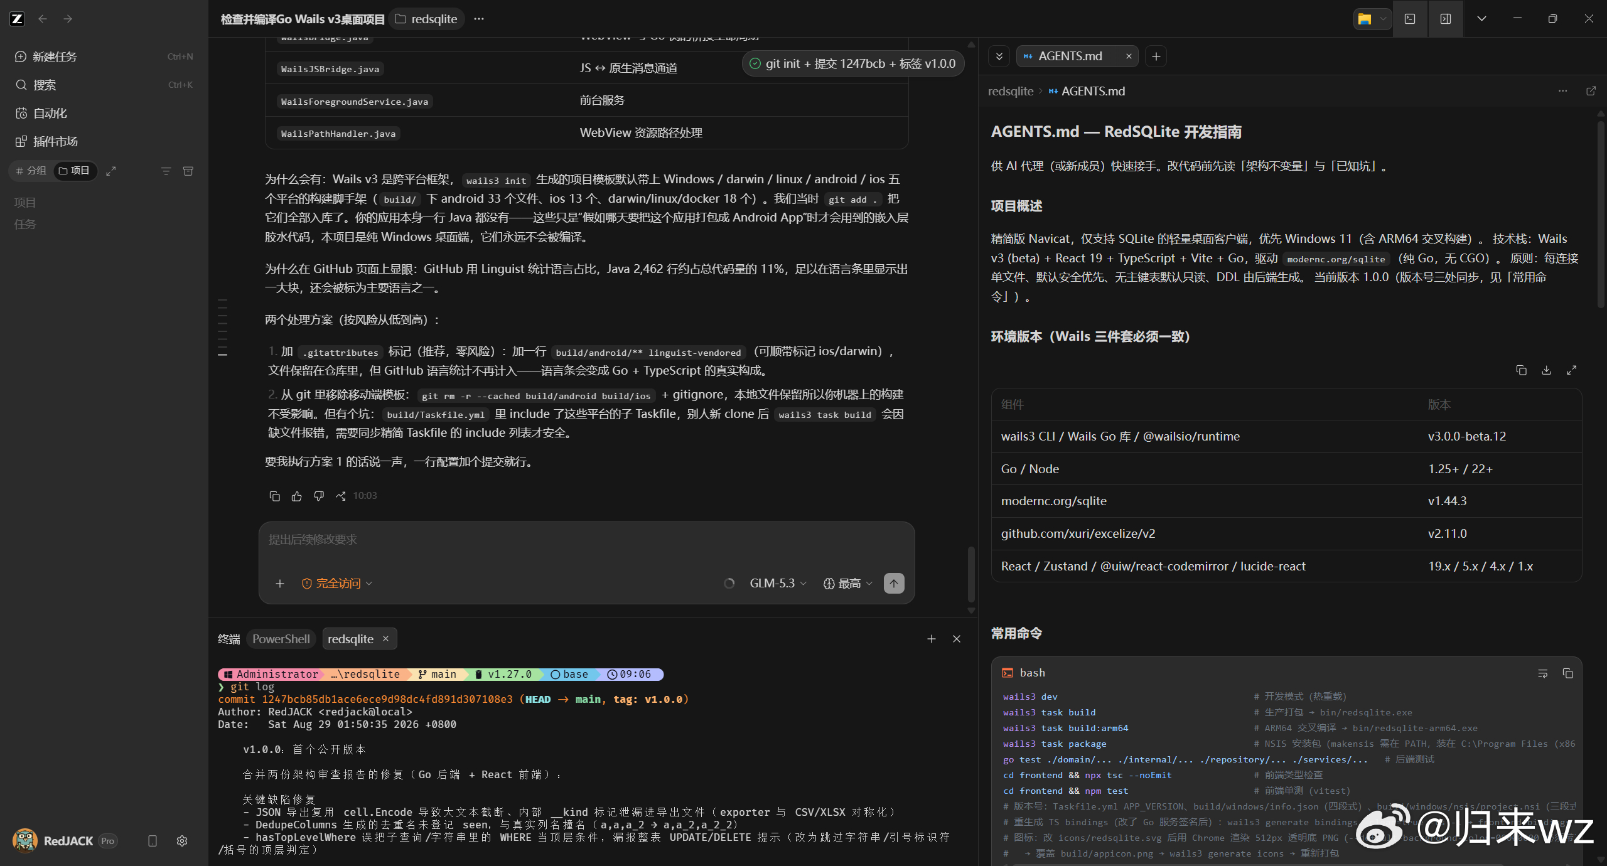Open the three-dot menu beside redsqlite
The width and height of the screenshot is (1607, 866).
coord(479,19)
